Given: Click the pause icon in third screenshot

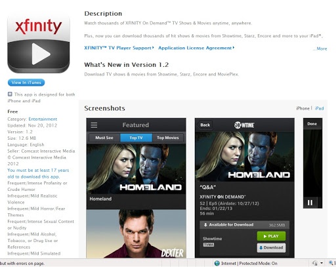Looking at the screenshot, I should coord(310,203).
